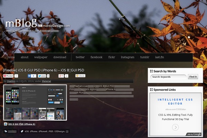Focus the Search keywords input field
This screenshot has width=207, height=138.
coord(168,77)
